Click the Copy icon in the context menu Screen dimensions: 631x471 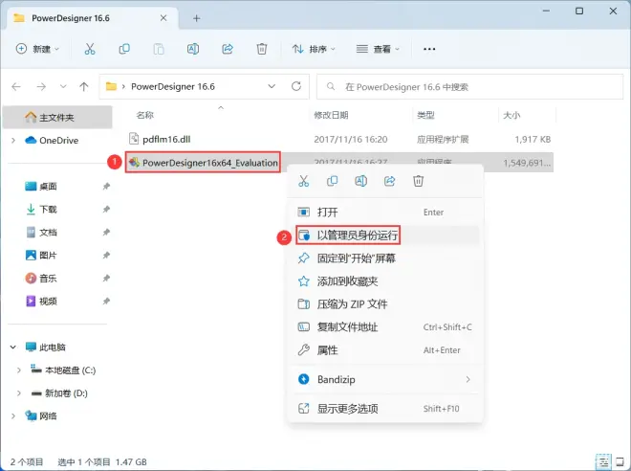[x=332, y=181]
